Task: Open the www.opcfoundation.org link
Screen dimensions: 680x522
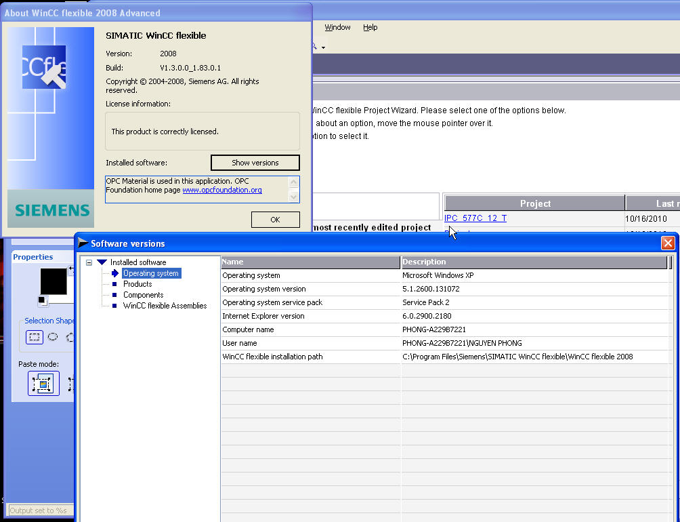Action: (x=221, y=190)
